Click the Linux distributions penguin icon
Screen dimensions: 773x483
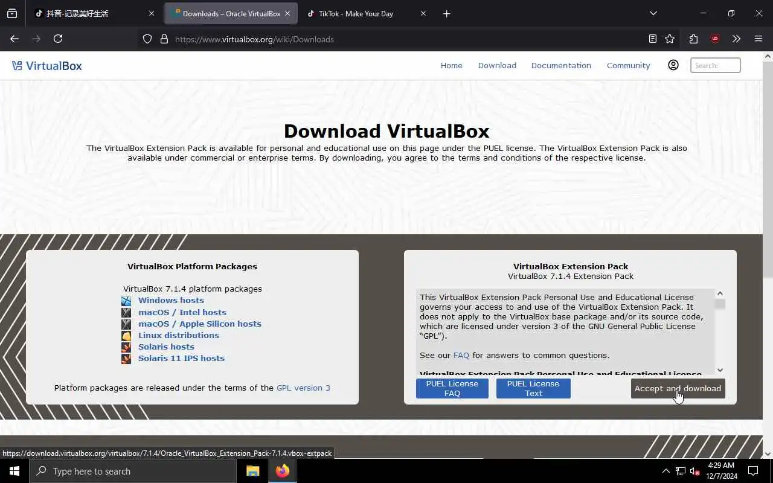pos(126,335)
